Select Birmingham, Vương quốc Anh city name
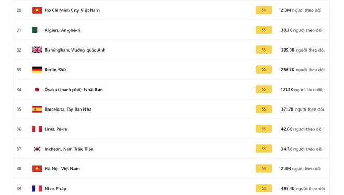The width and height of the screenshot is (344, 195). point(75,50)
